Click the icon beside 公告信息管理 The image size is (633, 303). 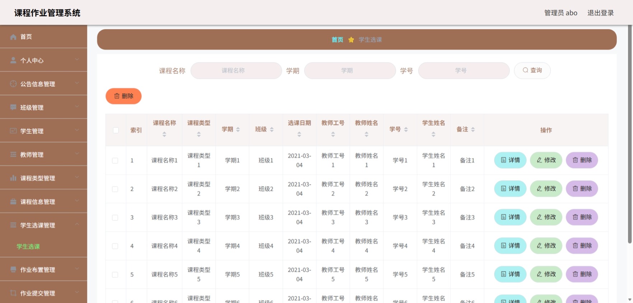tap(13, 84)
